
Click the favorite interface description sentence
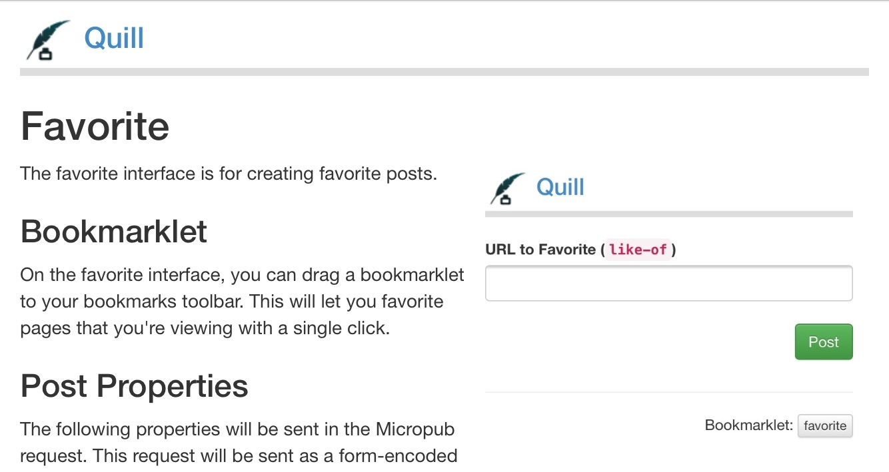229,174
